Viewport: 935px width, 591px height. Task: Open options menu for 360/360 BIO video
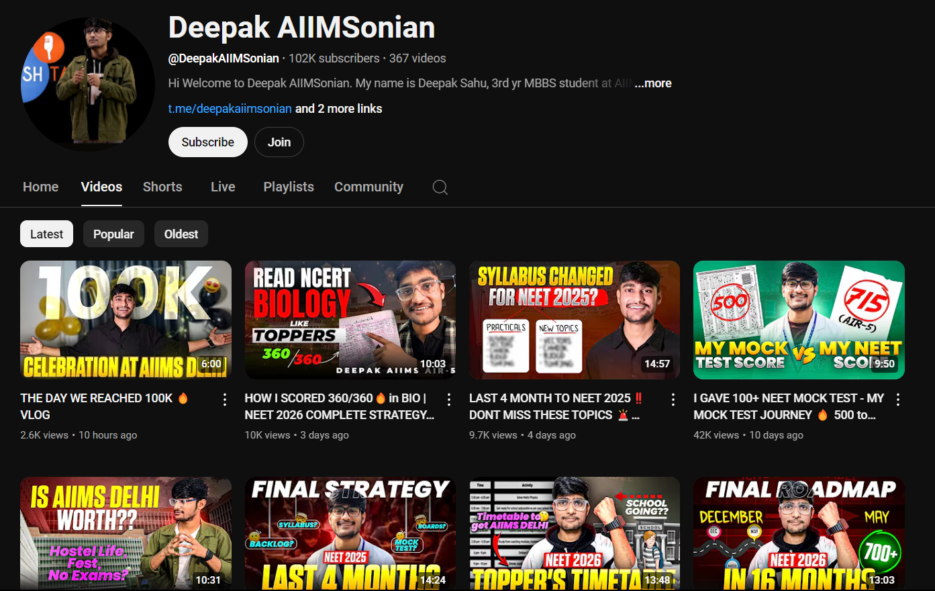(448, 400)
